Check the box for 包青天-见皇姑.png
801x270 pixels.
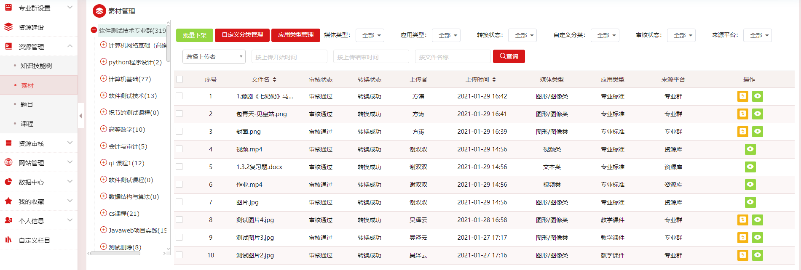(x=179, y=114)
